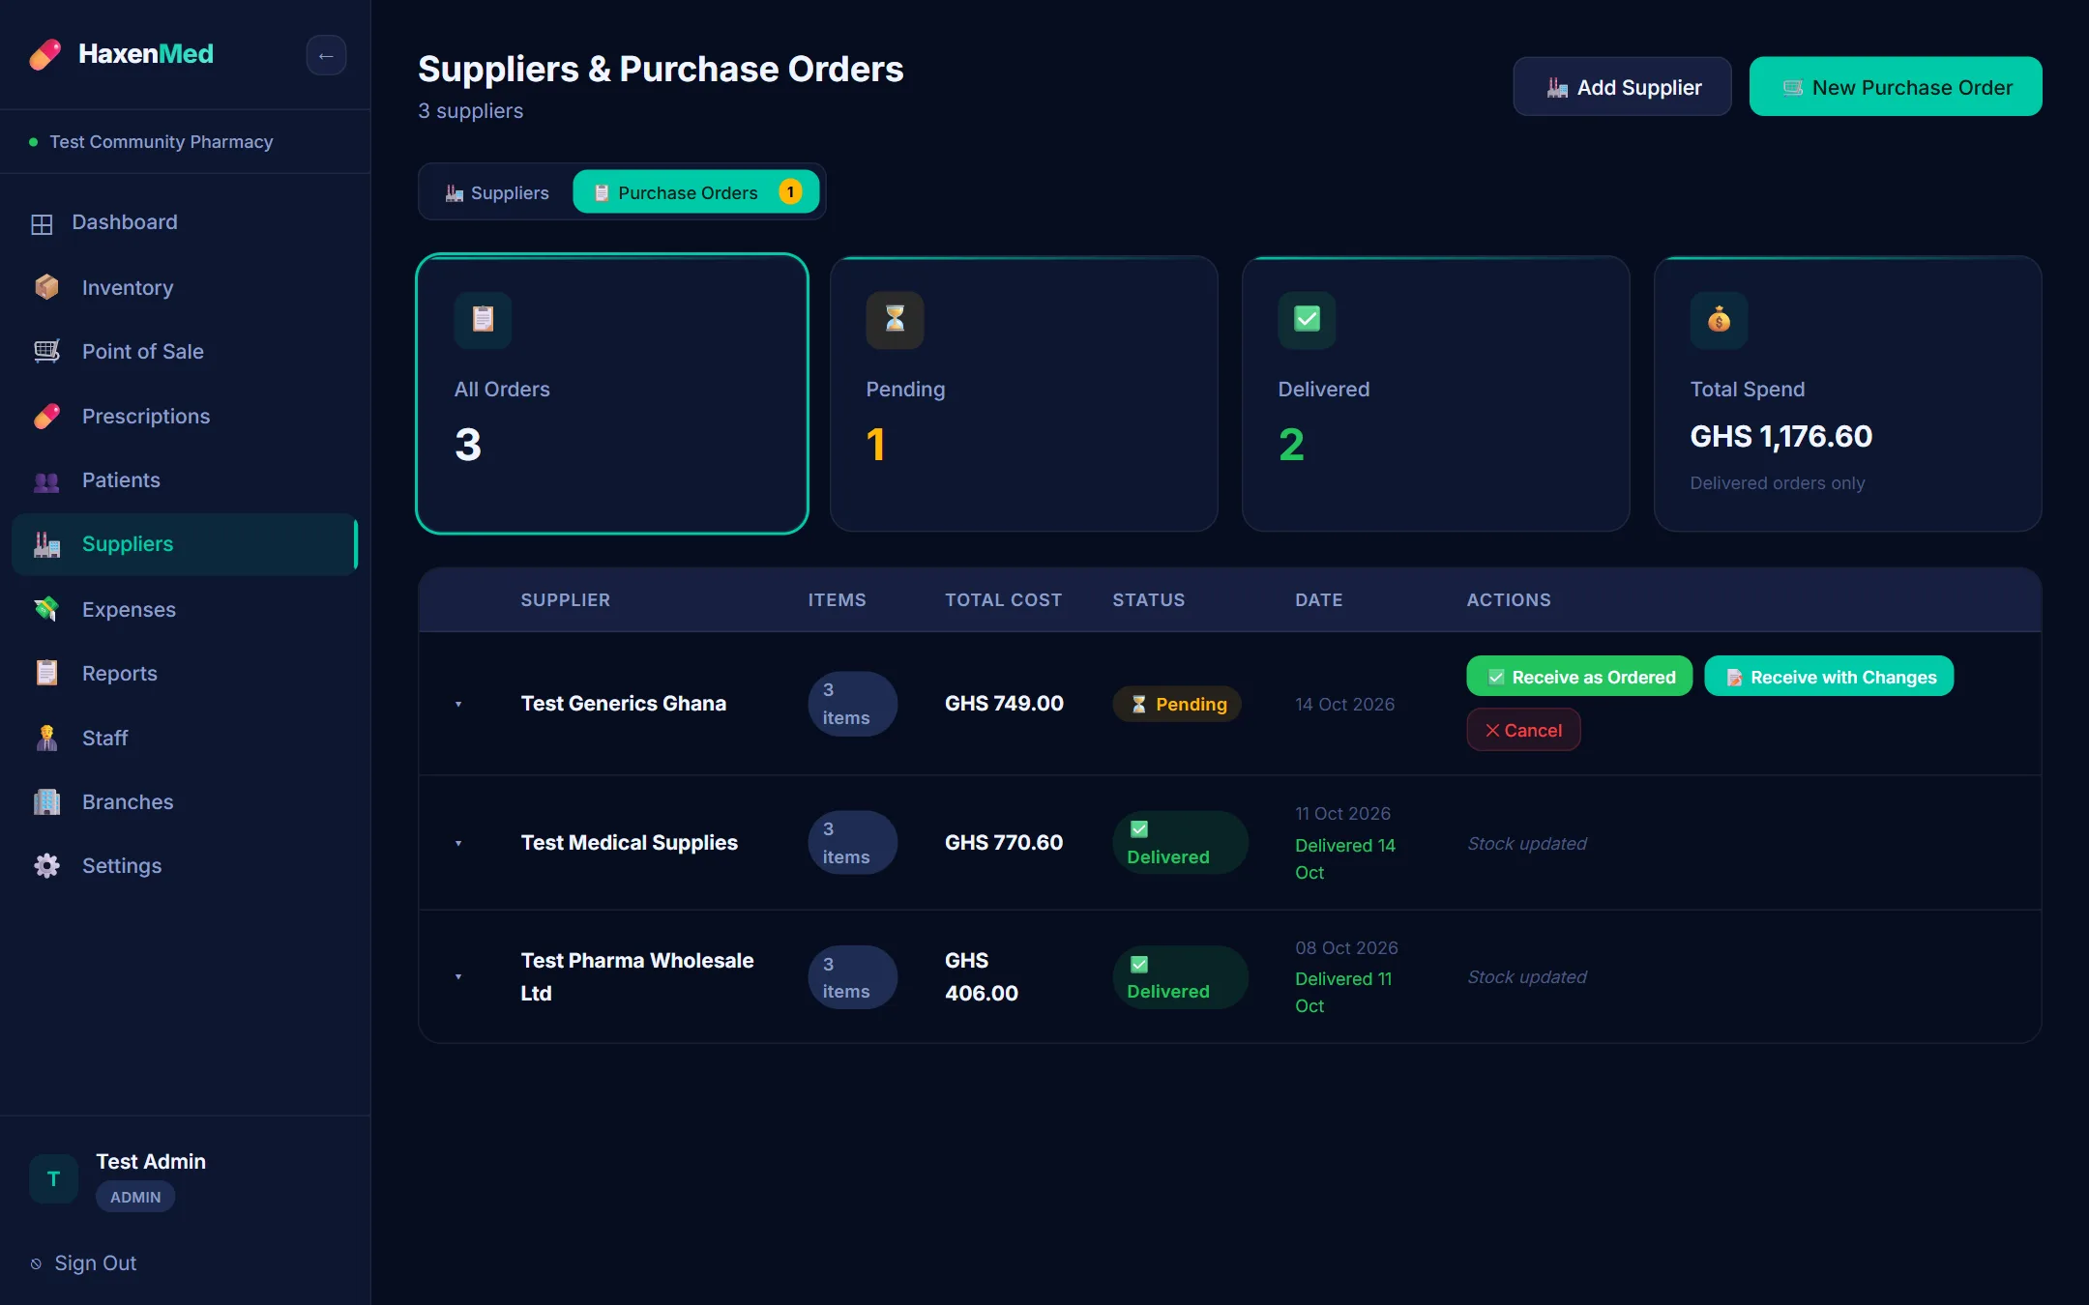Click the T avatar for Test Admin

54,1178
